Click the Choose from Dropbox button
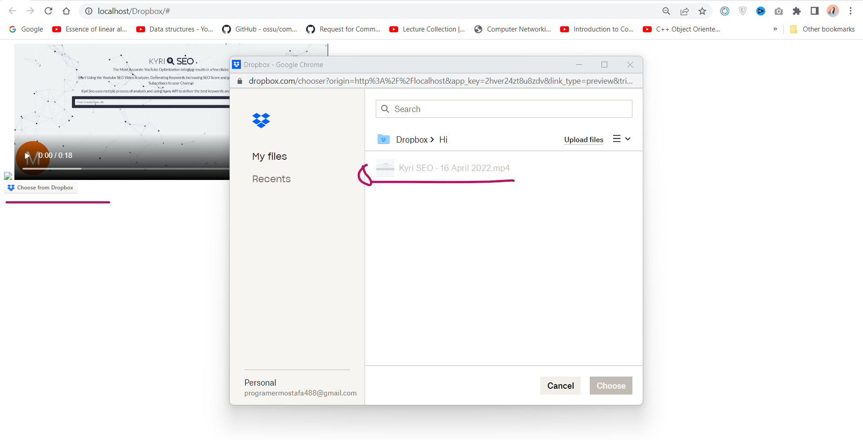The width and height of the screenshot is (863, 440). click(x=41, y=188)
